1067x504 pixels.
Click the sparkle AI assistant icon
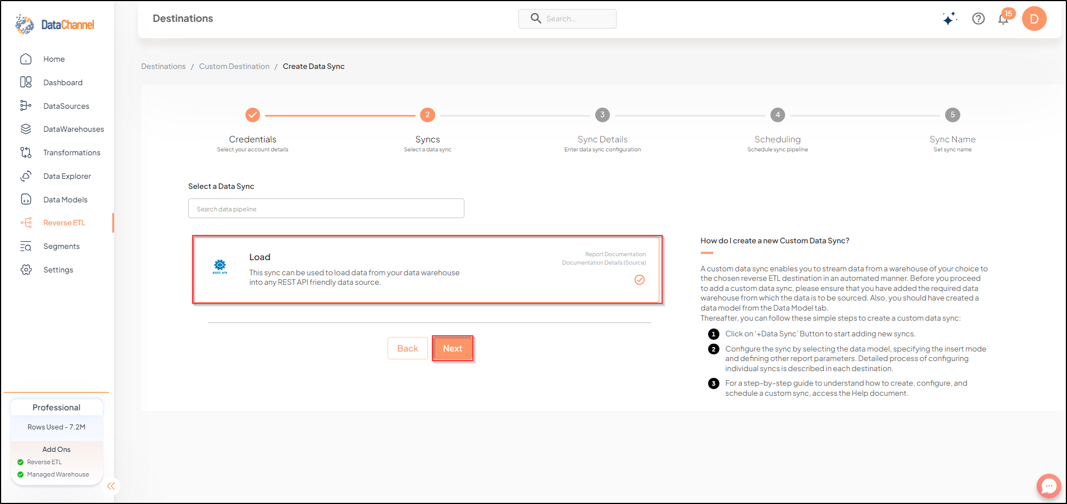950,19
